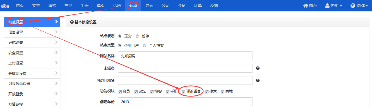
Task: Click the home icon beside 前台
Action: [x=306, y=6]
